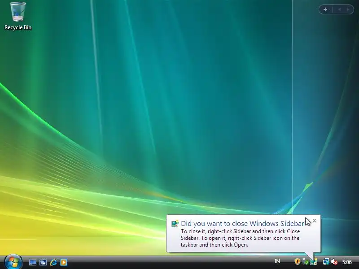This screenshot has height=269, width=359.
Task: Click the Sidebar next gadgets arrow
Action: click(x=348, y=9)
